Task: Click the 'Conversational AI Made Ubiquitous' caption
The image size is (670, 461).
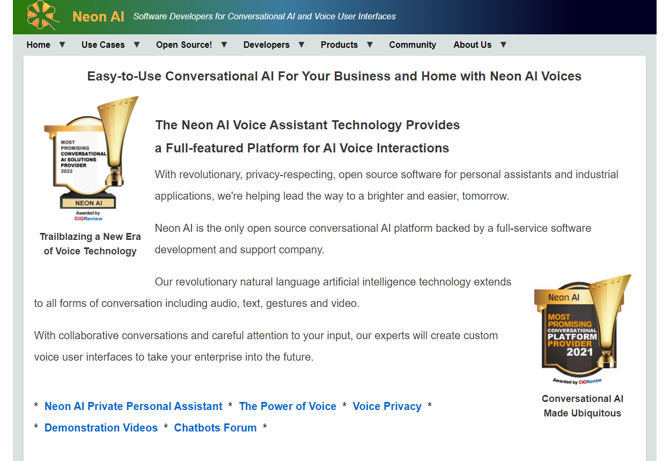Action: (583, 406)
